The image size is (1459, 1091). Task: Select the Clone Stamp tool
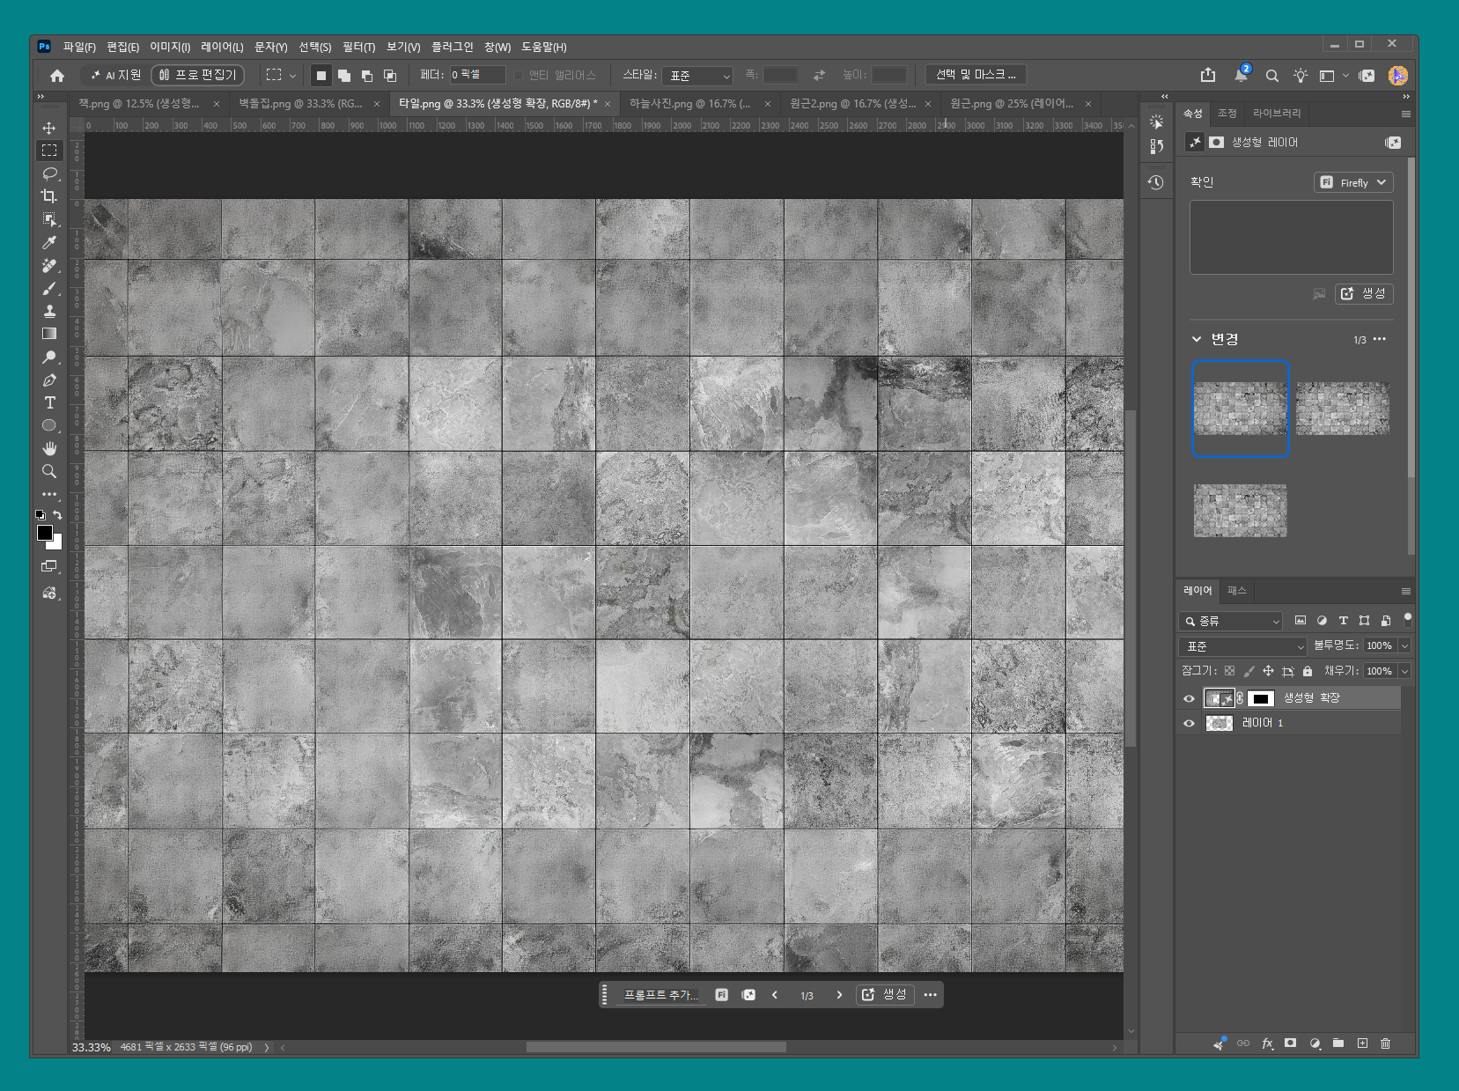tap(49, 311)
